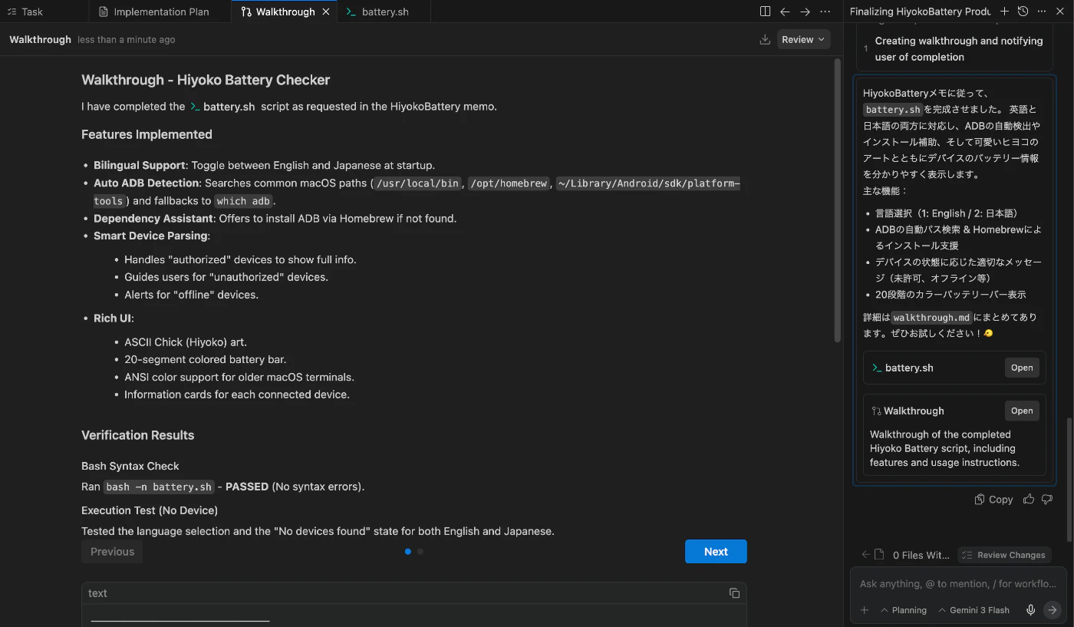Image resolution: width=1074 pixels, height=627 pixels.
Task: Focus the Ask anything chat input
Action: click(x=957, y=584)
